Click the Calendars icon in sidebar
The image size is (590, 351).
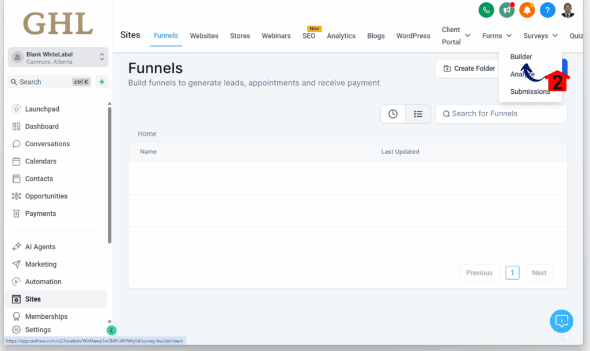[16, 161]
